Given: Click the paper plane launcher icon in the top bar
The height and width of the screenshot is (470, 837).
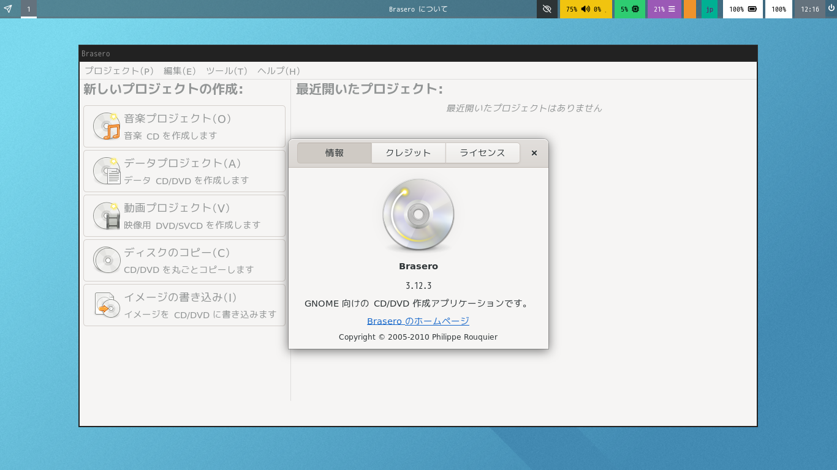Looking at the screenshot, I should tap(8, 9).
